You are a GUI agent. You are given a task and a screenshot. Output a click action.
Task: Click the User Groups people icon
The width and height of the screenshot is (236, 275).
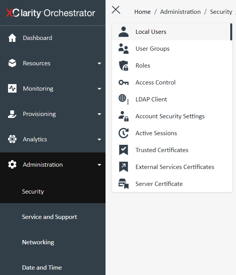coord(124,49)
